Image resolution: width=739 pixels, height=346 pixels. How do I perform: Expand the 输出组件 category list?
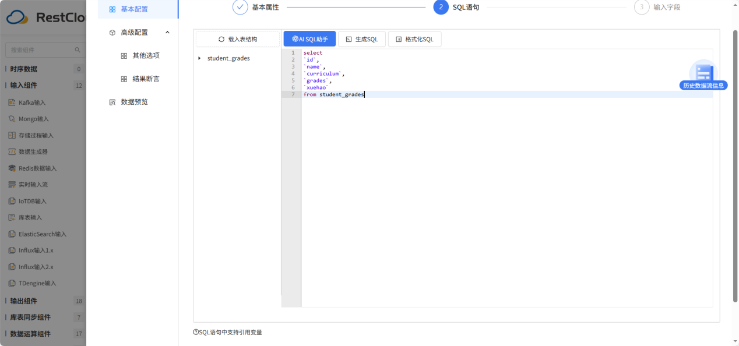click(x=26, y=301)
